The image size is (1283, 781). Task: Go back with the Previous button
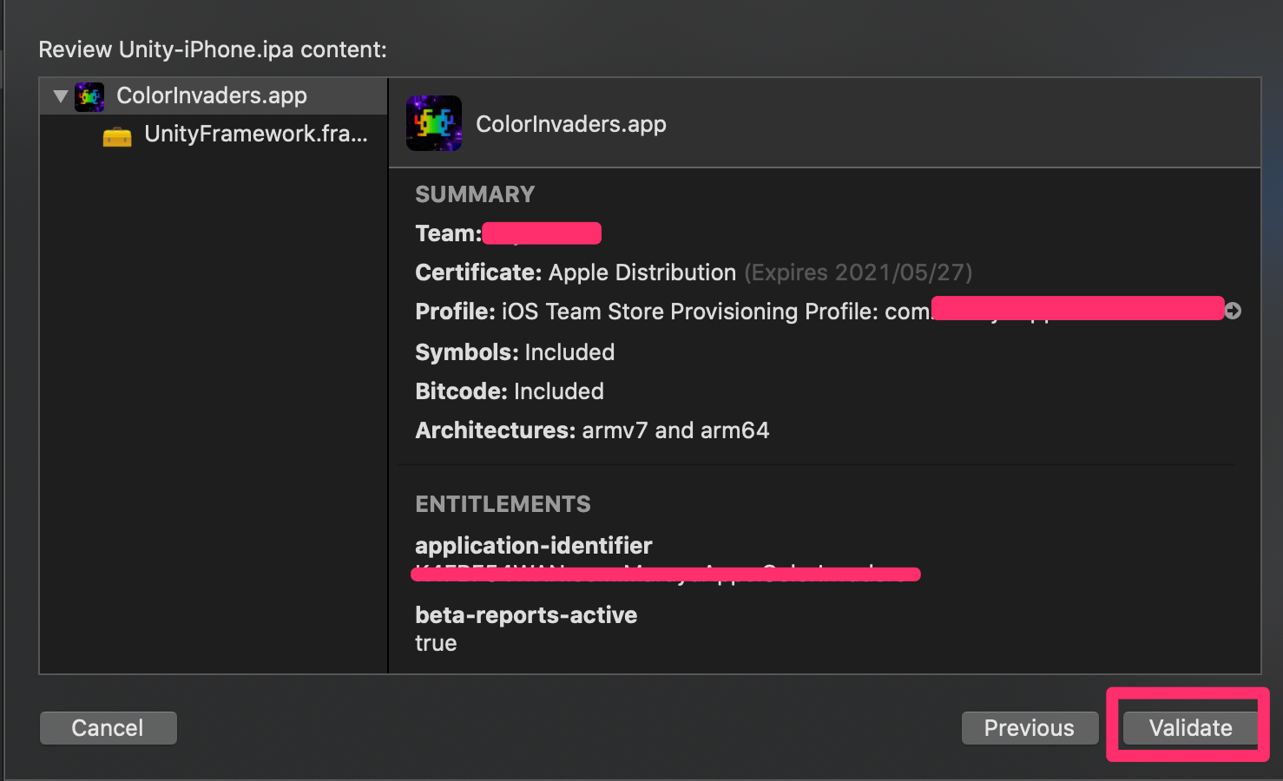pyautogui.click(x=1029, y=728)
